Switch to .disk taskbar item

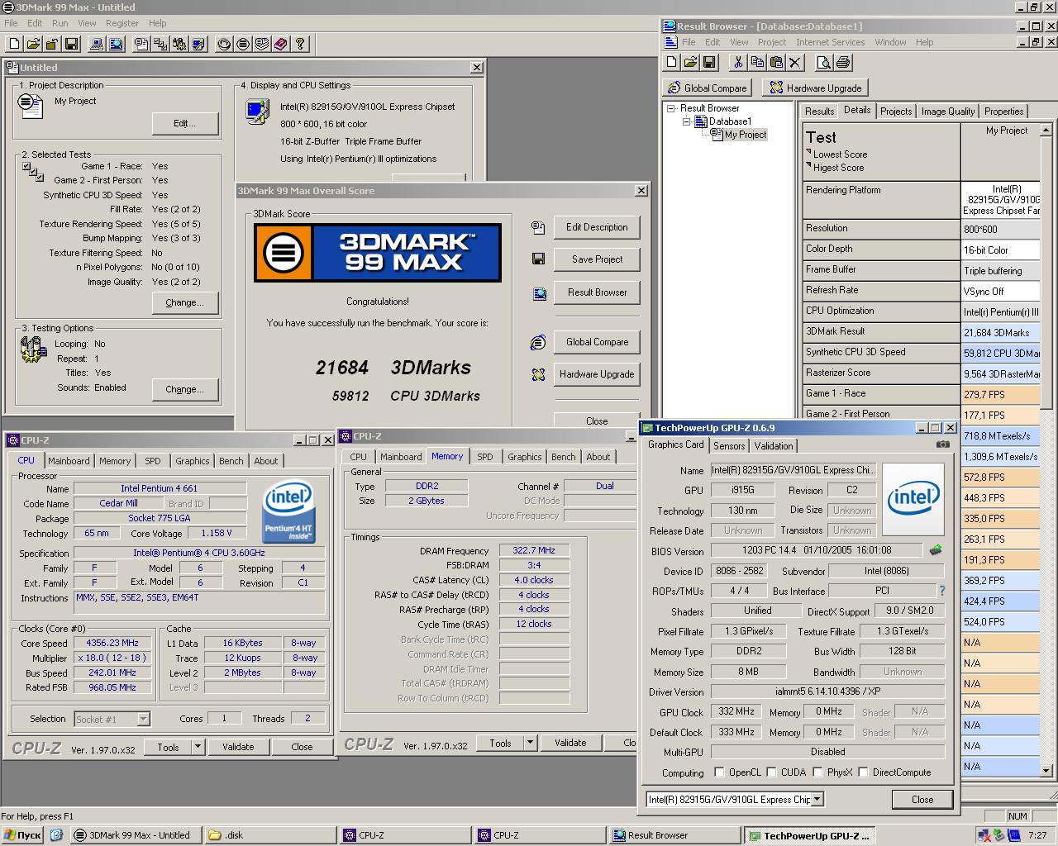(x=269, y=835)
